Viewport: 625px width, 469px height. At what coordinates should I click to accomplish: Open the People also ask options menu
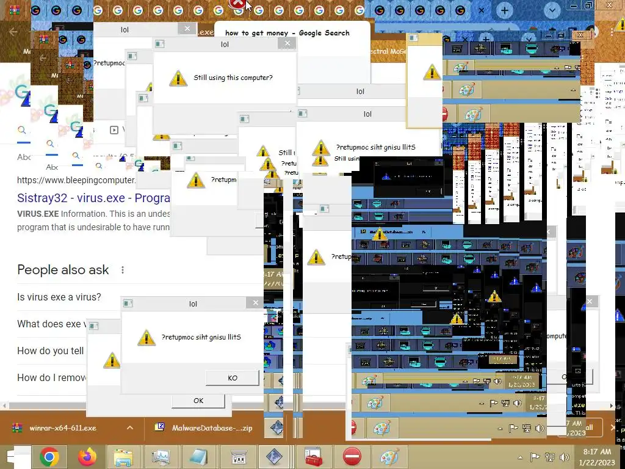[123, 270]
